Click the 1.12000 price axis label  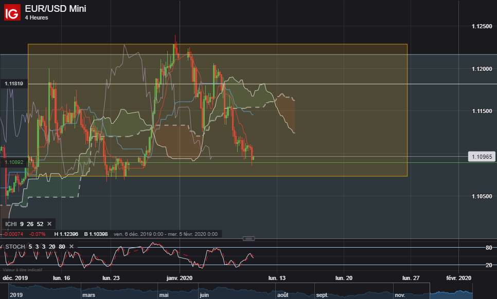pos(482,69)
